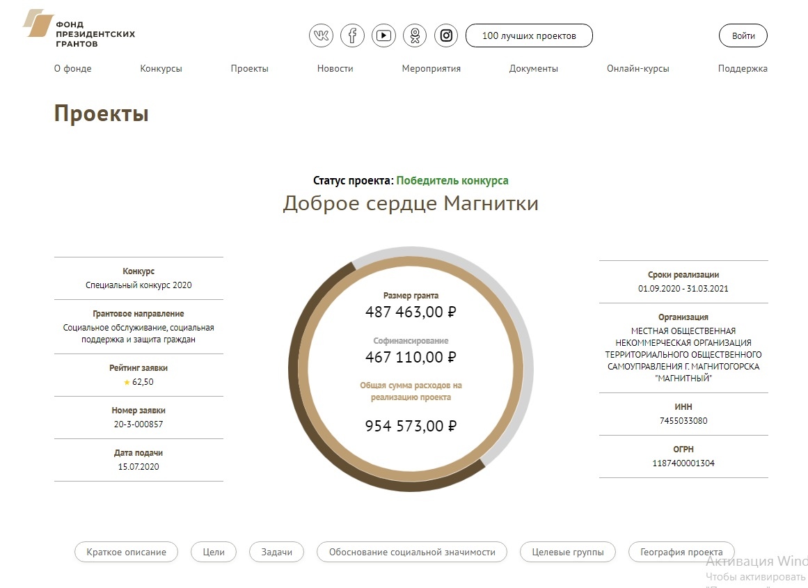Open the Онлайн-курсы menu item
The height and width of the screenshot is (588, 808).
coord(638,68)
